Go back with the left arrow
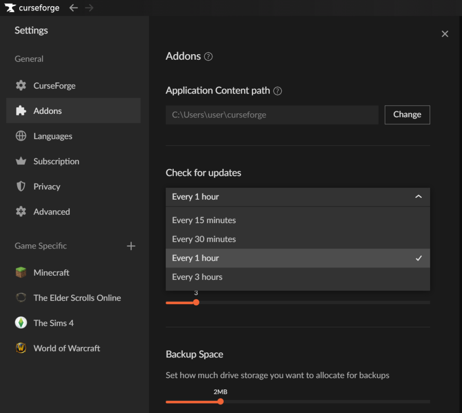Viewport: 462px width, 413px height. pyautogui.click(x=74, y=8)
